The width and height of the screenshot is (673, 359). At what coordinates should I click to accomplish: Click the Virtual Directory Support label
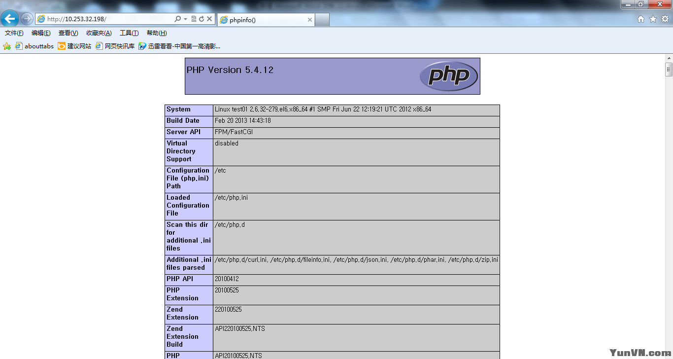click(181, 151)
